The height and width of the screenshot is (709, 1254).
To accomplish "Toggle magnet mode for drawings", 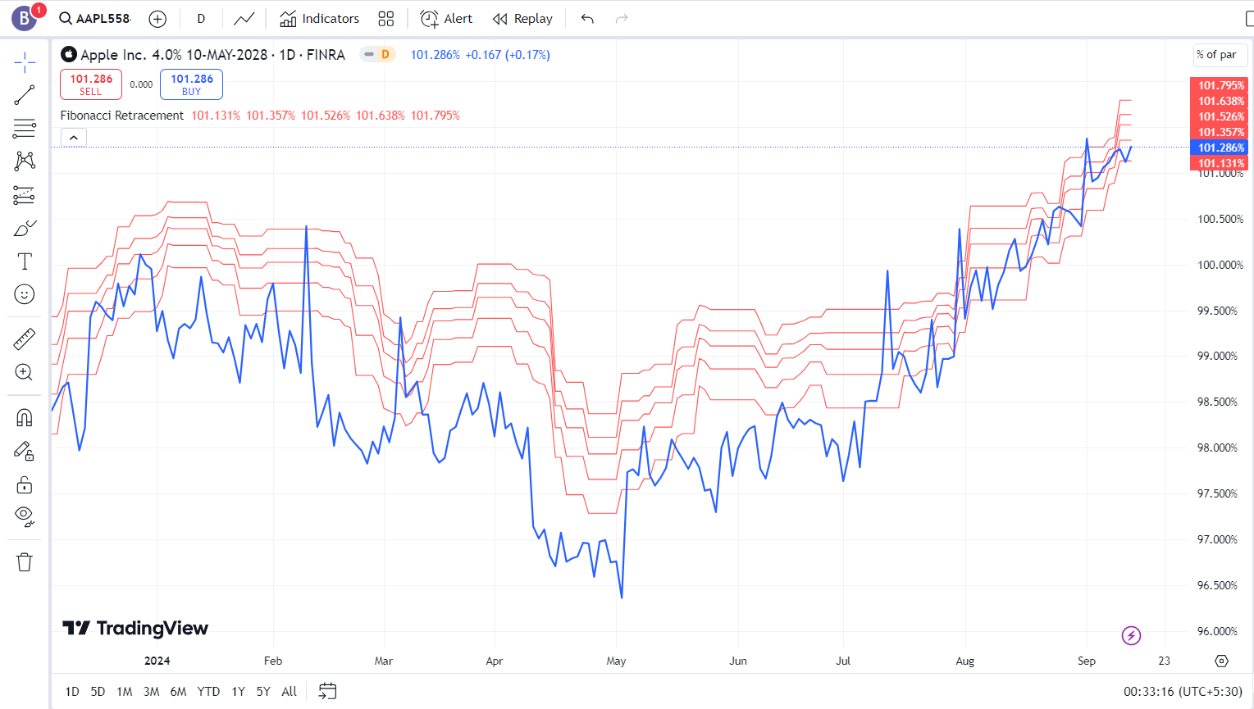I will coord(25,417).
